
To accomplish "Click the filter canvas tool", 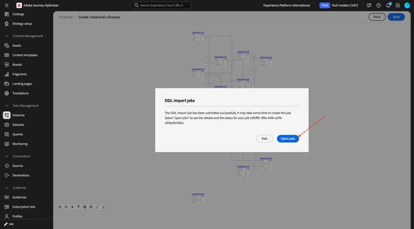I will point(78,207).
